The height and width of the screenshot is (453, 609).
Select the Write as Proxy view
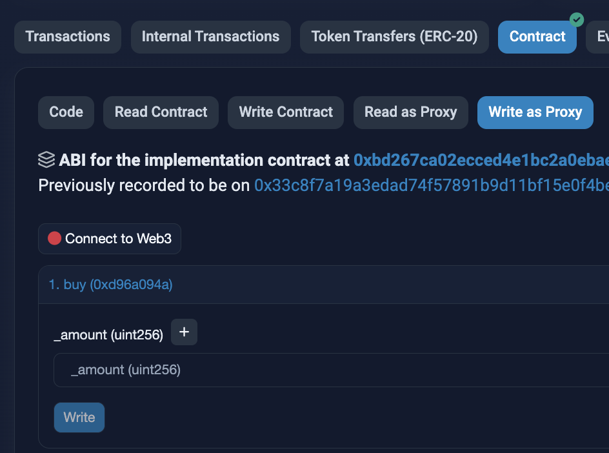pos(535,112)
